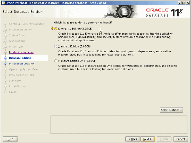Click the 'Grid Options' step text
Screen dimensions: 191x143
click(x=17, y=41)
